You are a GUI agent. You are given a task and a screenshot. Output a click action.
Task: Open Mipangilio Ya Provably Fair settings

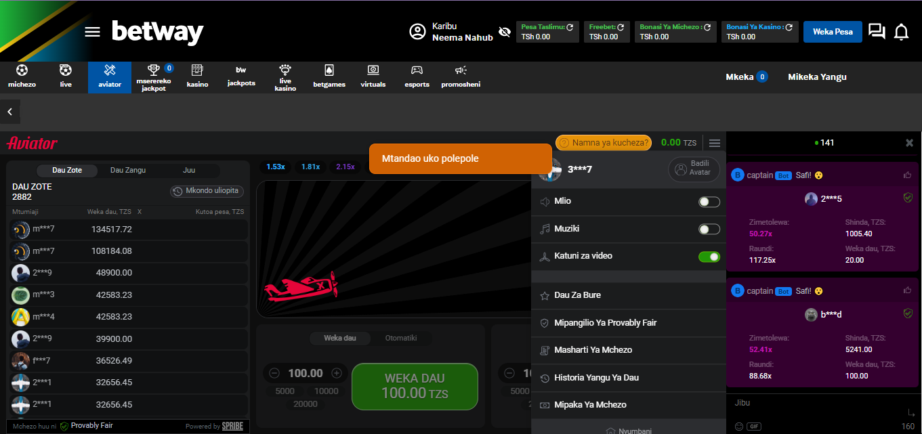629,323
